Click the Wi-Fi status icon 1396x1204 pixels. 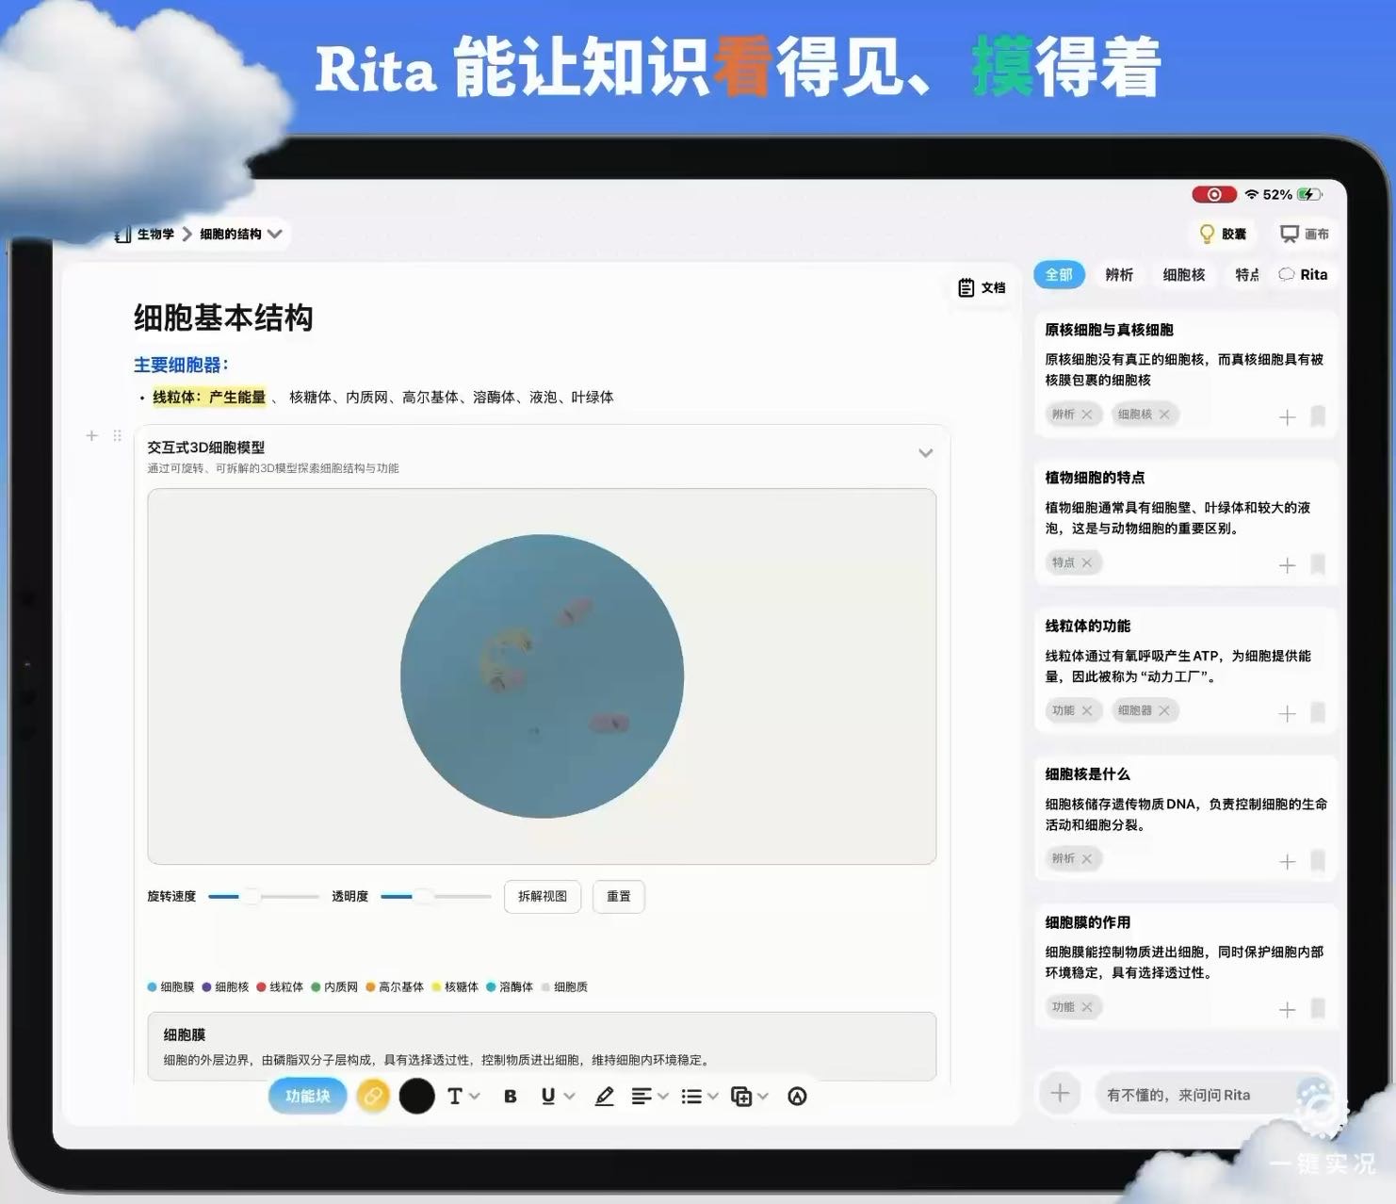[1251, 194]
